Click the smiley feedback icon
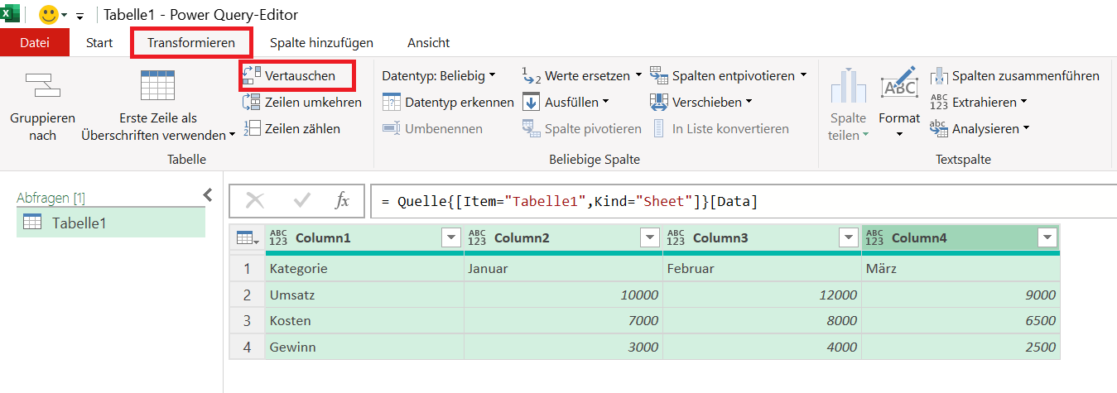Image resolution: width=1117 pixels, height=393 pixels. (49, 15)
